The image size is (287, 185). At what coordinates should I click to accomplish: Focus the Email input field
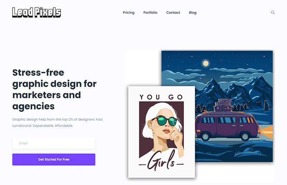tap(54, 143)
